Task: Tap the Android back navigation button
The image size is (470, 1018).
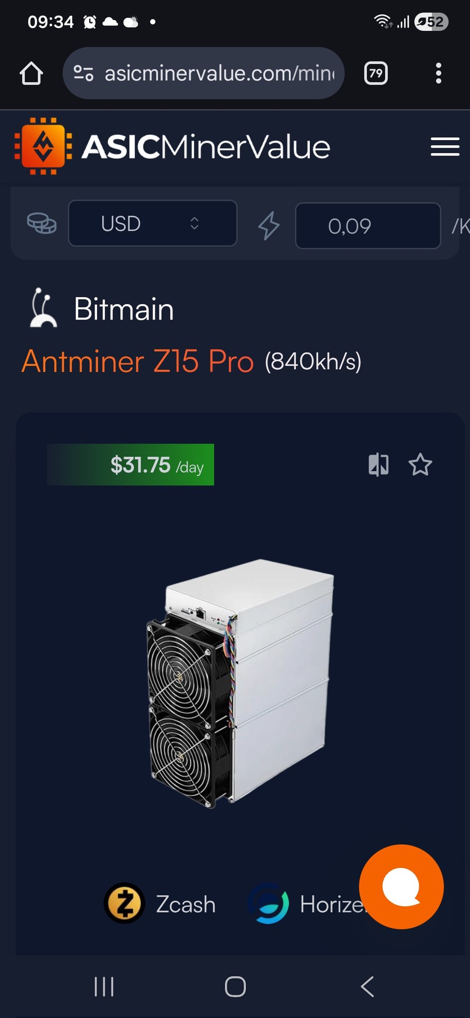Action: 367,987
